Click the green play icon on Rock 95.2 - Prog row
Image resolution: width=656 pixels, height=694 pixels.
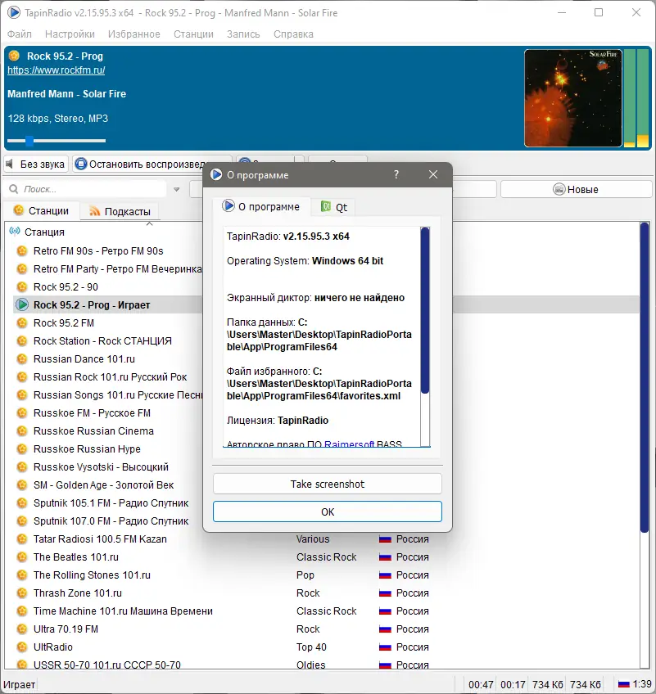tap(22, 304)
